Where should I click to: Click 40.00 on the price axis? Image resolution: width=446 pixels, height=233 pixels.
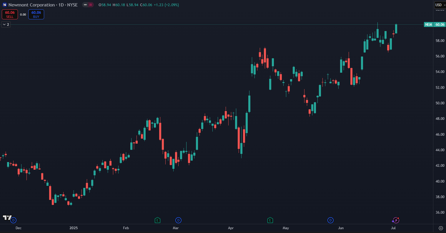coord(440,181)
